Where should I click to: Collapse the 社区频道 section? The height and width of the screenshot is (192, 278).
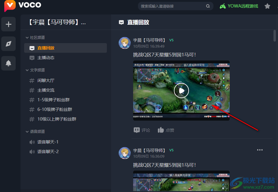coord(35,38)
